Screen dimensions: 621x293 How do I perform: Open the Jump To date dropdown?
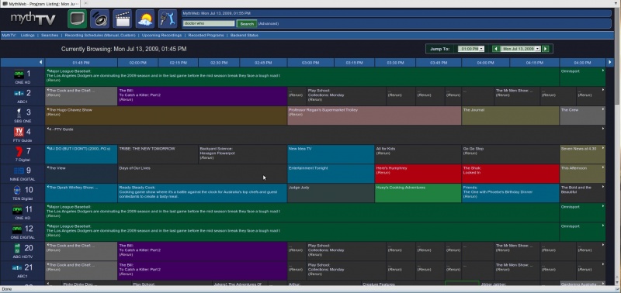click(520, 49)
